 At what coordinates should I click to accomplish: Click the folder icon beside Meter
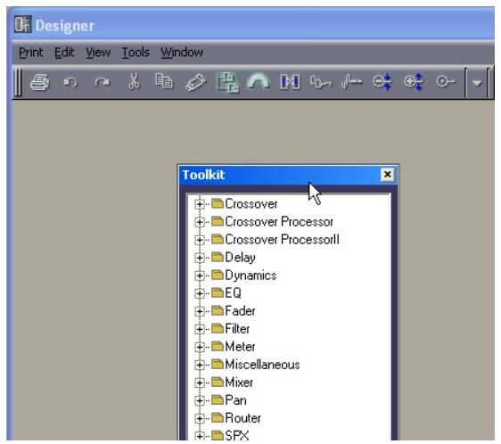(x=218, y=346)
